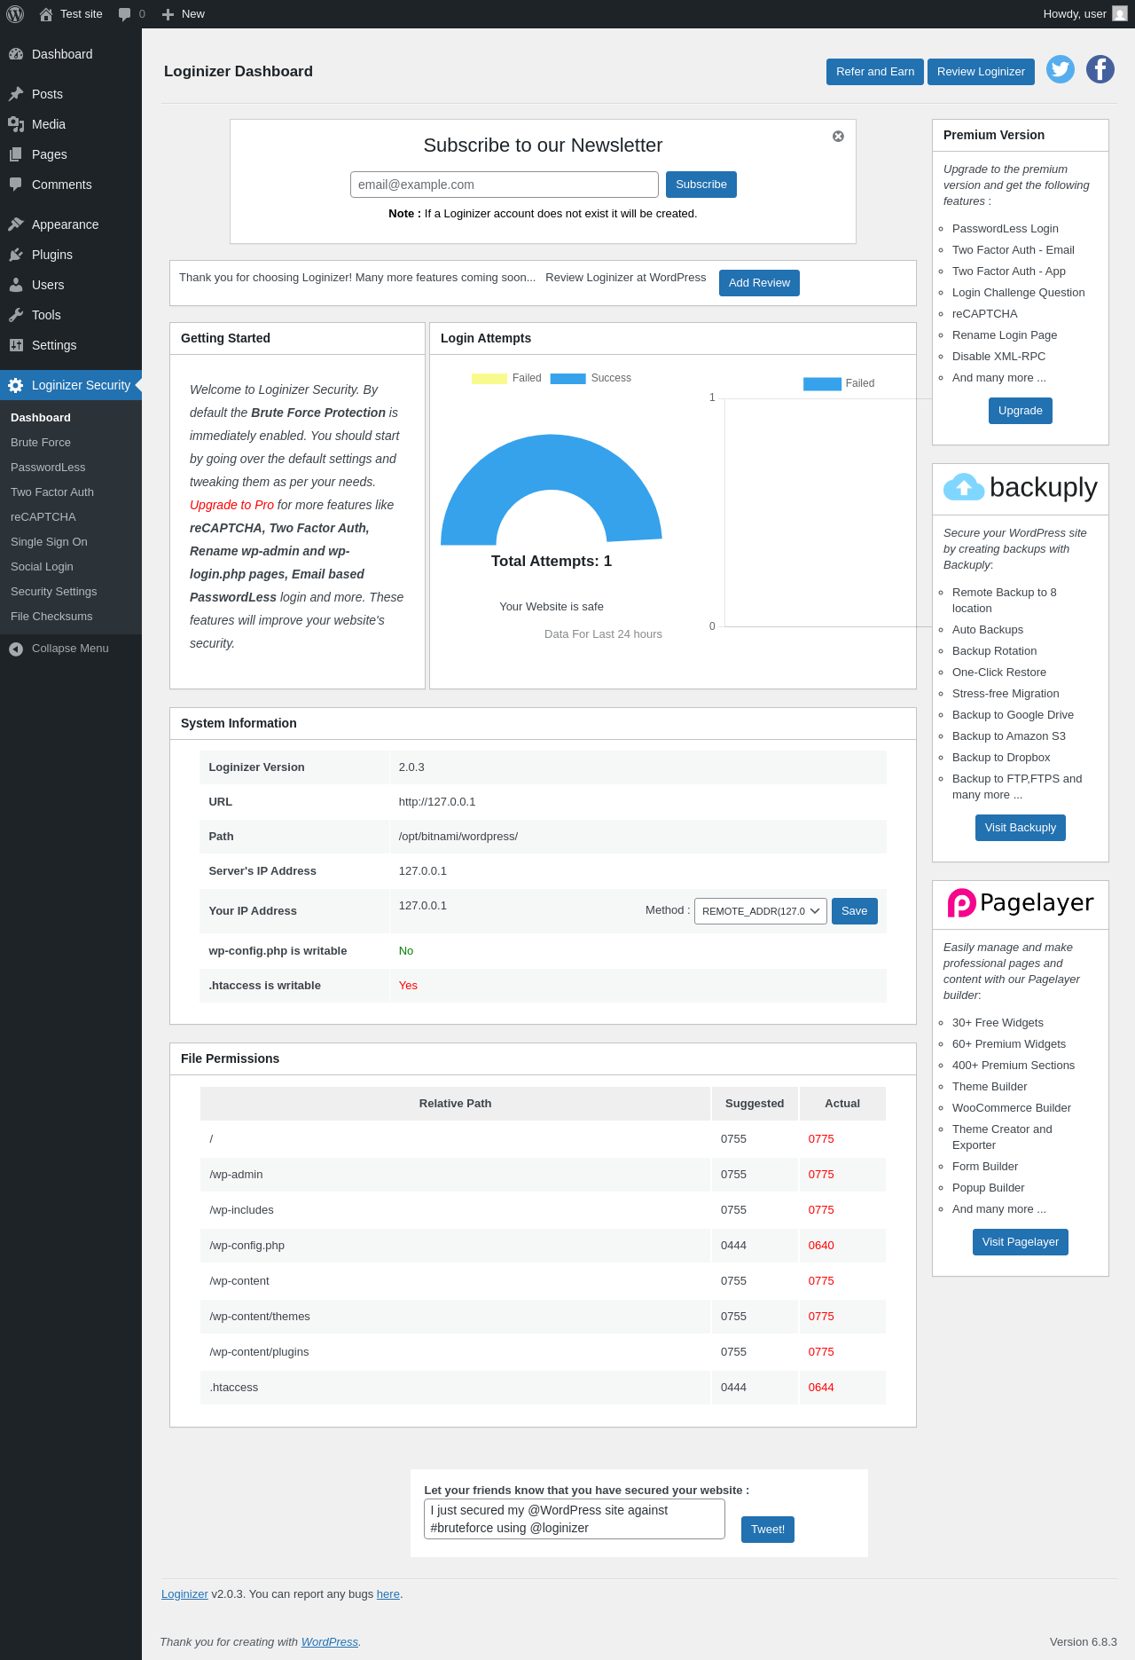Image resolution: width=1135 pixels, height=1660 pixels.
Task: Click the Media icon in sidebar
Action: [16, 124]
